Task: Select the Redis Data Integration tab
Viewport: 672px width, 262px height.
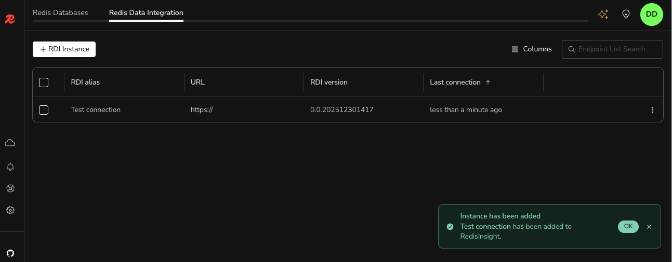Action: pos(146,13)
